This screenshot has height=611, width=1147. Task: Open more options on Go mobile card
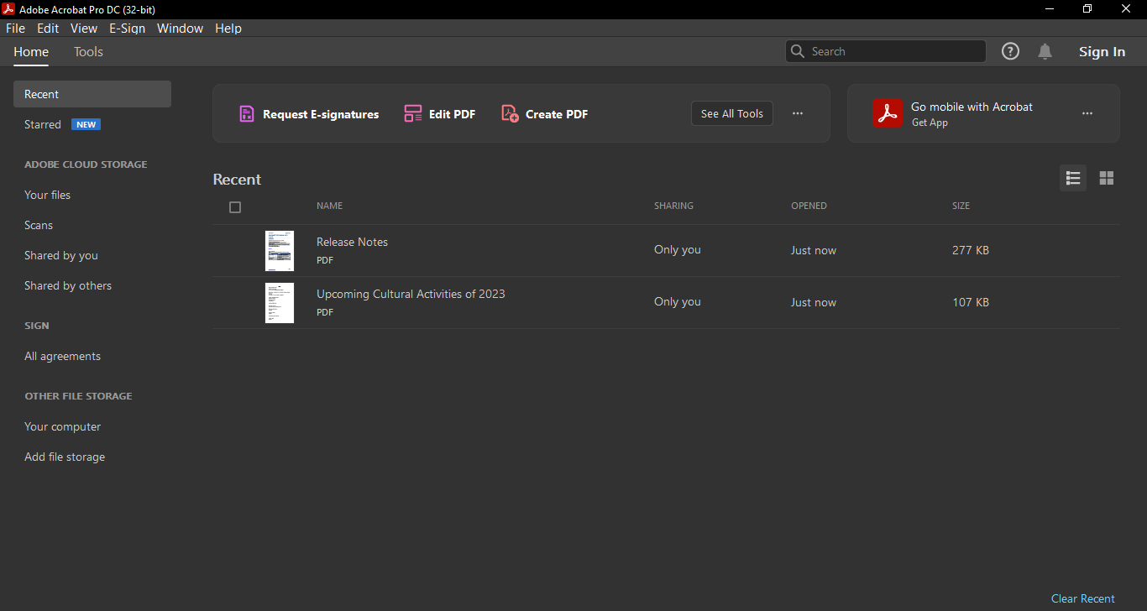(x=1087, y=113)
